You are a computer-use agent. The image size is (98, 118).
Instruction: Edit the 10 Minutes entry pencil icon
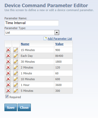(16, 79)
